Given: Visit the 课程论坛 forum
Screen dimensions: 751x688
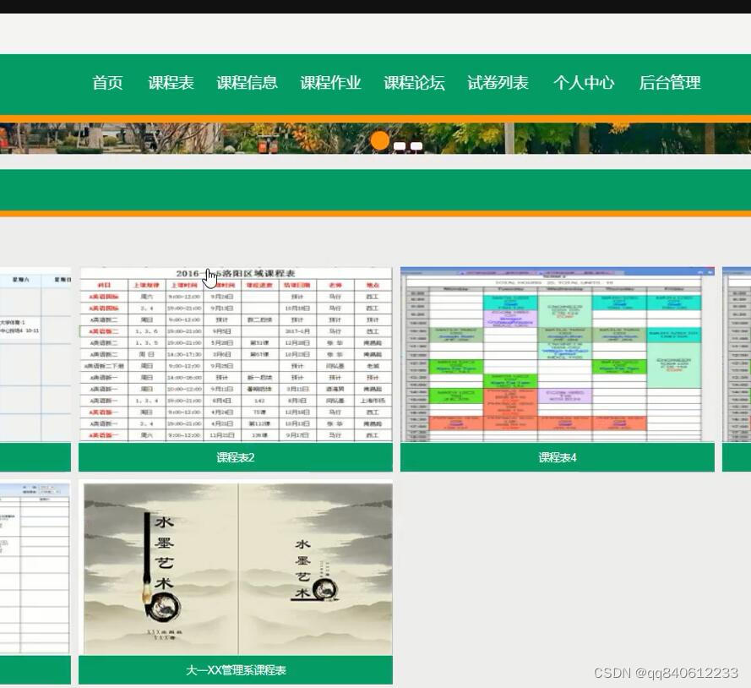Looking at the screenshot, I should 415,83.
